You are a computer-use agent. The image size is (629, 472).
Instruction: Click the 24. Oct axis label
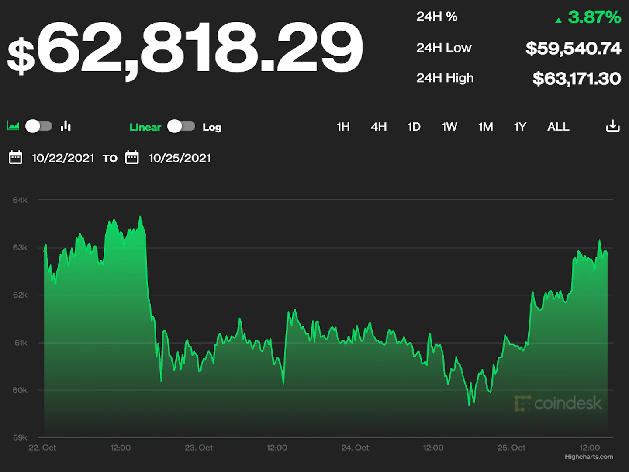355,448
